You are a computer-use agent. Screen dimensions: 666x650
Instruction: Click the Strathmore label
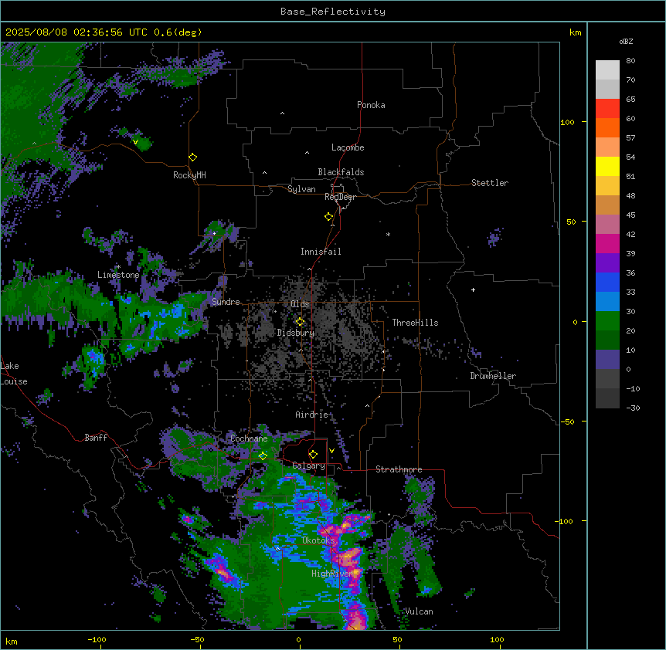coord(399,469)
